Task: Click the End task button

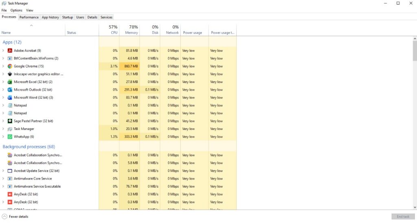Action: point(403,216)
